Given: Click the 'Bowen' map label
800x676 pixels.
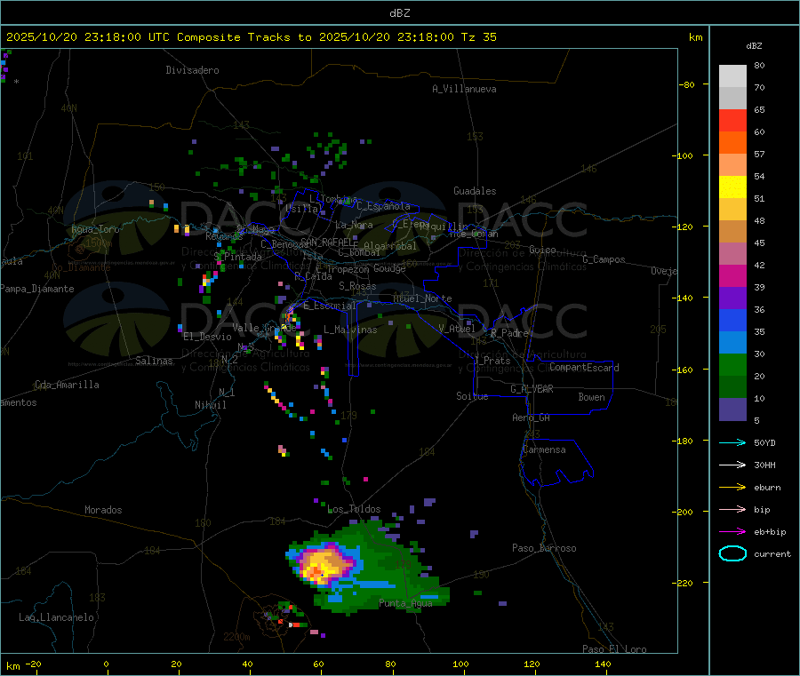Looking at the screenshot, I should (592, 397).
